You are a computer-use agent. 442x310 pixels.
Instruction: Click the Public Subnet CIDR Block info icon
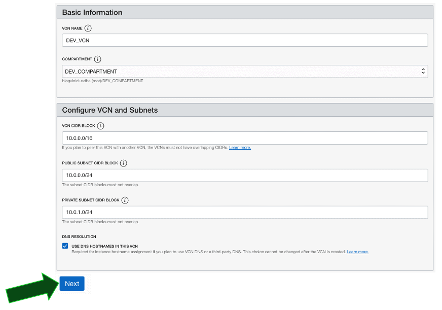pos(124,163)
